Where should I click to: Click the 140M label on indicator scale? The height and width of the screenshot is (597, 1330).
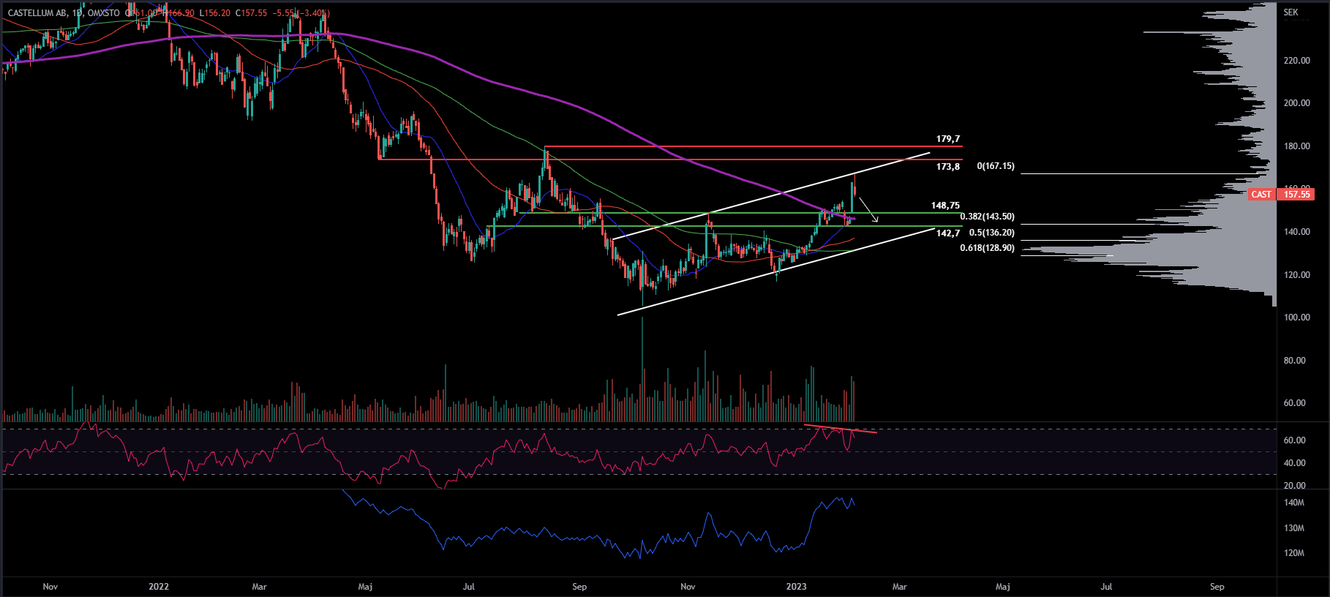click(x=1293, y=503)
